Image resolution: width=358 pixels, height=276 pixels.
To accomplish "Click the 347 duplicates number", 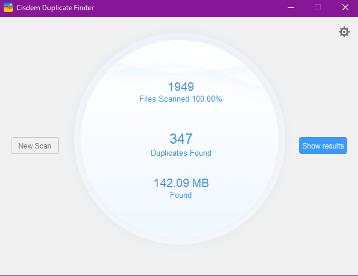I will tap(181, 139).
